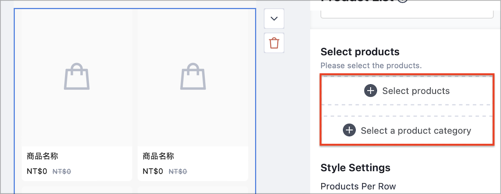Image resolution: width=501 pixels, height=194 pixels.
Task: Click the Select products section heading
Action: coord(360,52)
